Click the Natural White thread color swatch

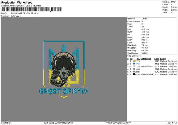point(134,66)
